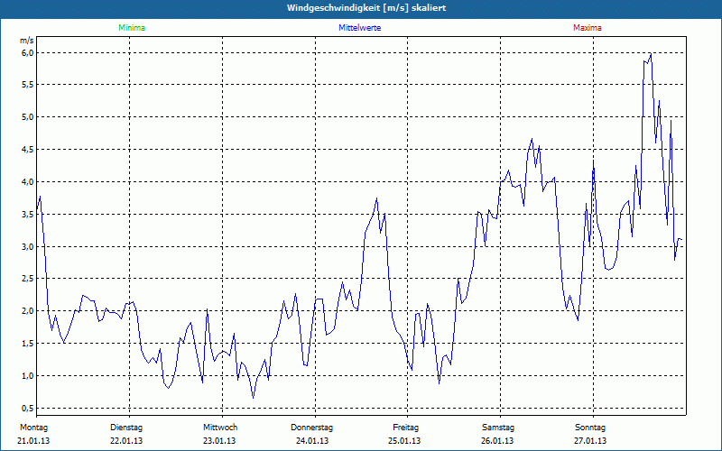Click the Minima legend label
The height and width of the screenshot is (451, 722).
pyautogui.click(x=132, y=28)
